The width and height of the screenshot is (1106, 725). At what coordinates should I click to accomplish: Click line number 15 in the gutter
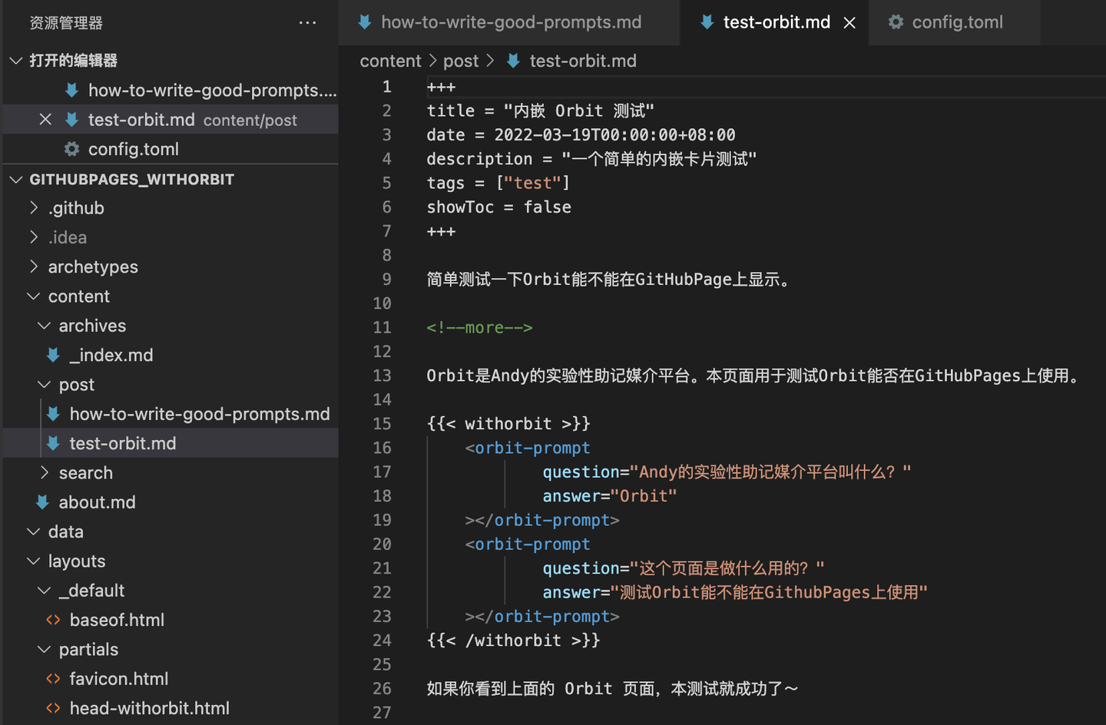pyautogui.click(x=382, y=424)
